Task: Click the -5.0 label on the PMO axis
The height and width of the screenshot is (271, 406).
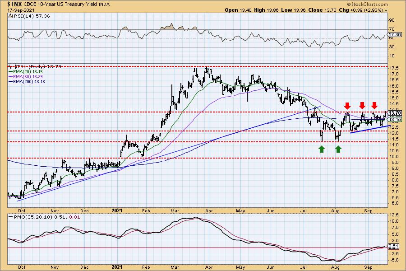Action: [393, 260]
